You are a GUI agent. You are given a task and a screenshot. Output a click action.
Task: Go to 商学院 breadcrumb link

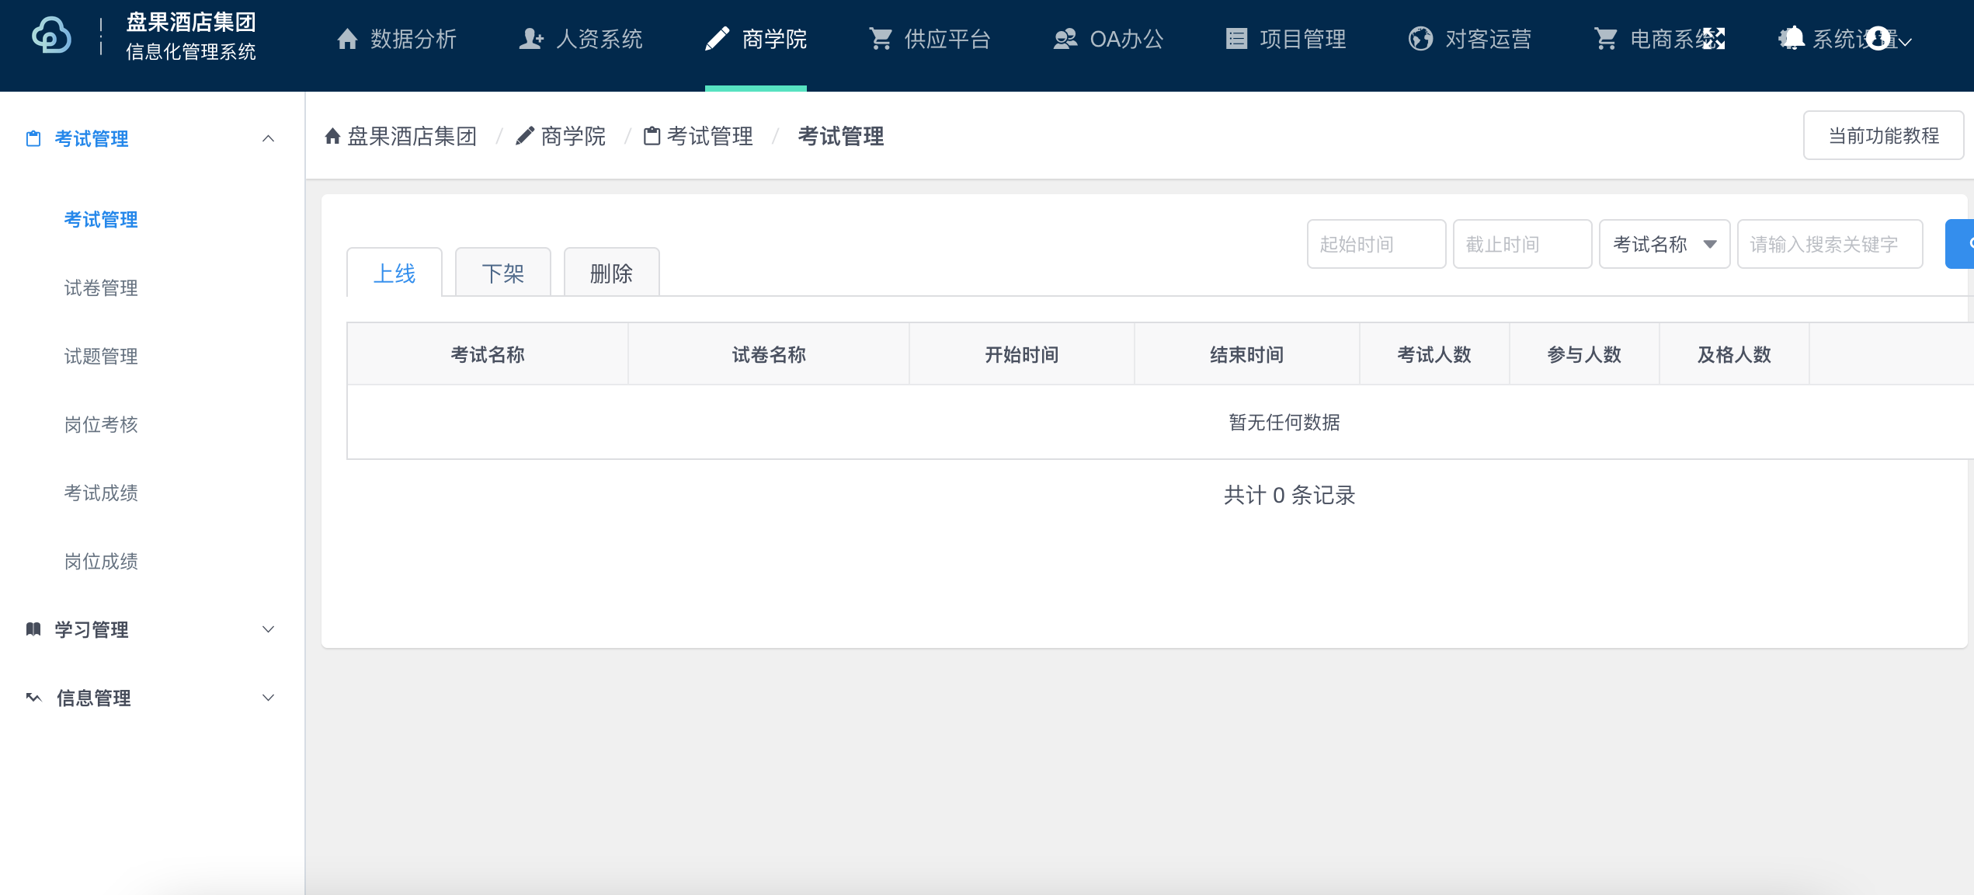(x=573, y=137)
